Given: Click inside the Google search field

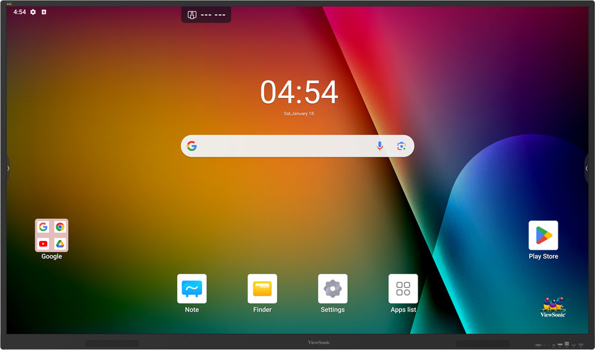Looking at the screenshot, I should click(285, 146).
